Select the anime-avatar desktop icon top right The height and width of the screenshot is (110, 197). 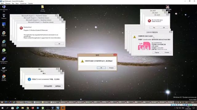pyautogui.click(x=168, y=9)
